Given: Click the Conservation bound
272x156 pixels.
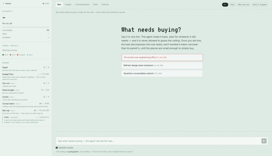Looking at the screenshot, I should click(x=26, y=105).
